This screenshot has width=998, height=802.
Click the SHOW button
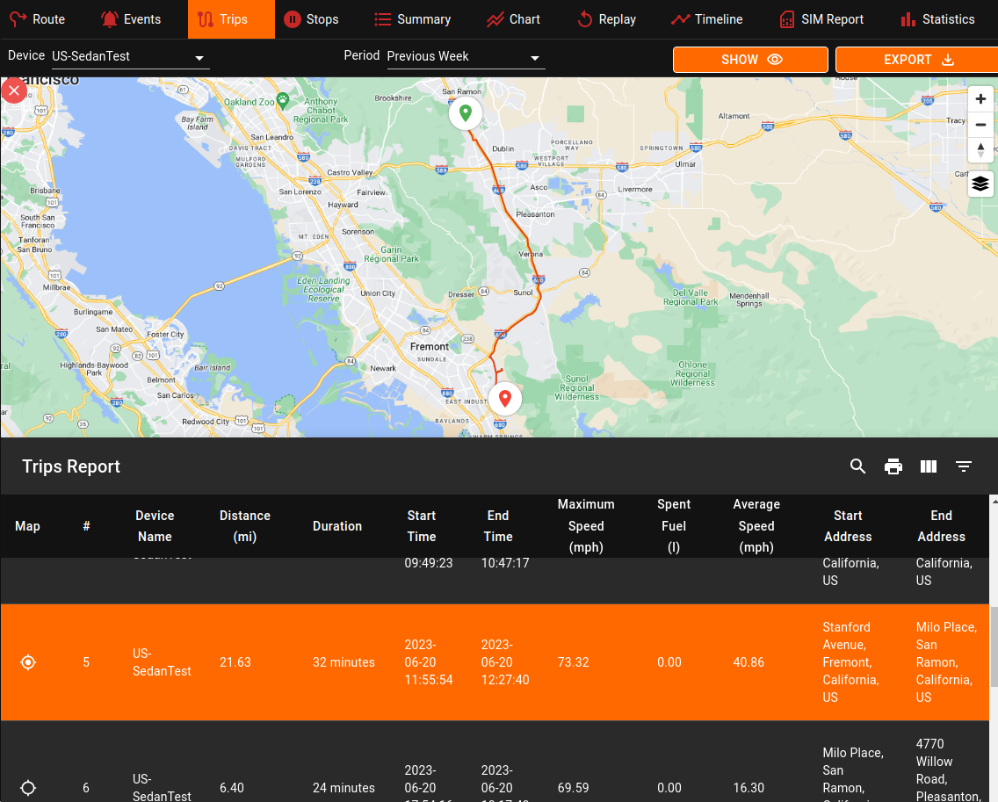pyautogui.click(x=750, y=60)
